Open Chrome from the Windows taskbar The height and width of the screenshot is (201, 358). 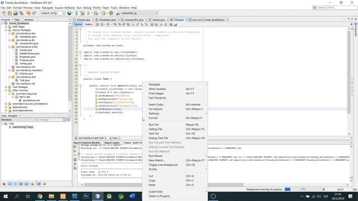click(40, 196)
